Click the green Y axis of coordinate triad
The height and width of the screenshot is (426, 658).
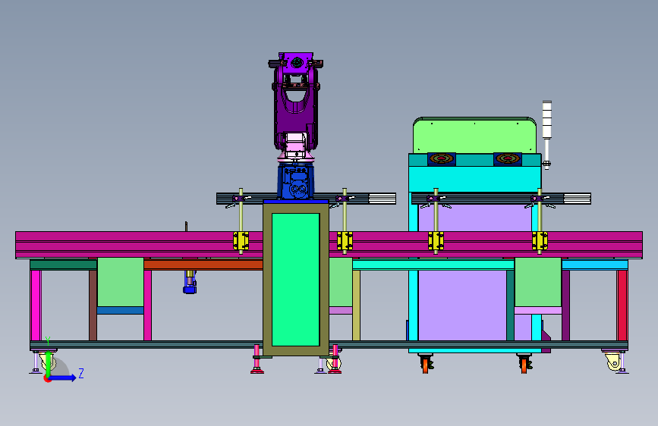(x=49, y=363)
